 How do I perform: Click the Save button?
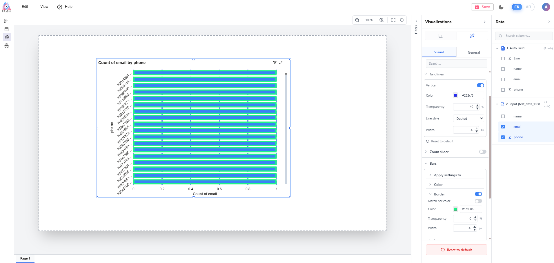tap(482, 7)
